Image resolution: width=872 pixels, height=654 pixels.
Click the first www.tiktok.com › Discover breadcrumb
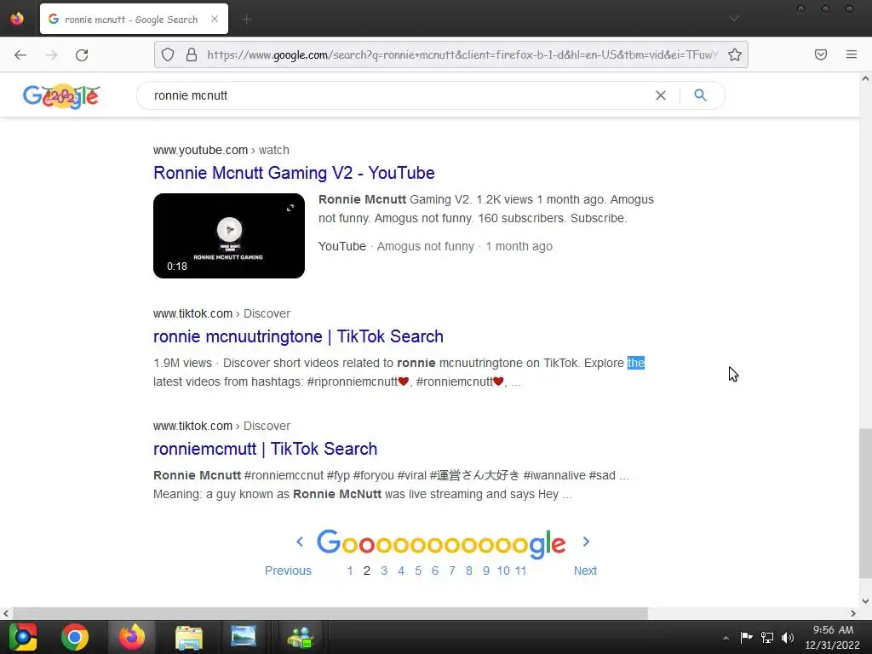point(222,313)
